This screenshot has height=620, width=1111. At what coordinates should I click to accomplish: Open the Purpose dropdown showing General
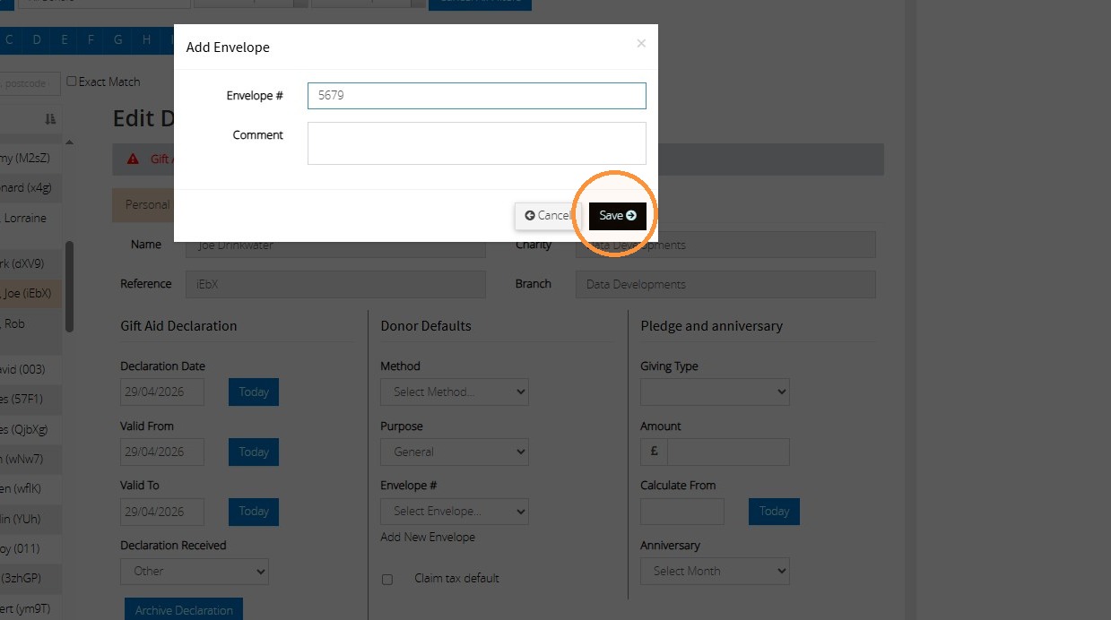(455, 452)
